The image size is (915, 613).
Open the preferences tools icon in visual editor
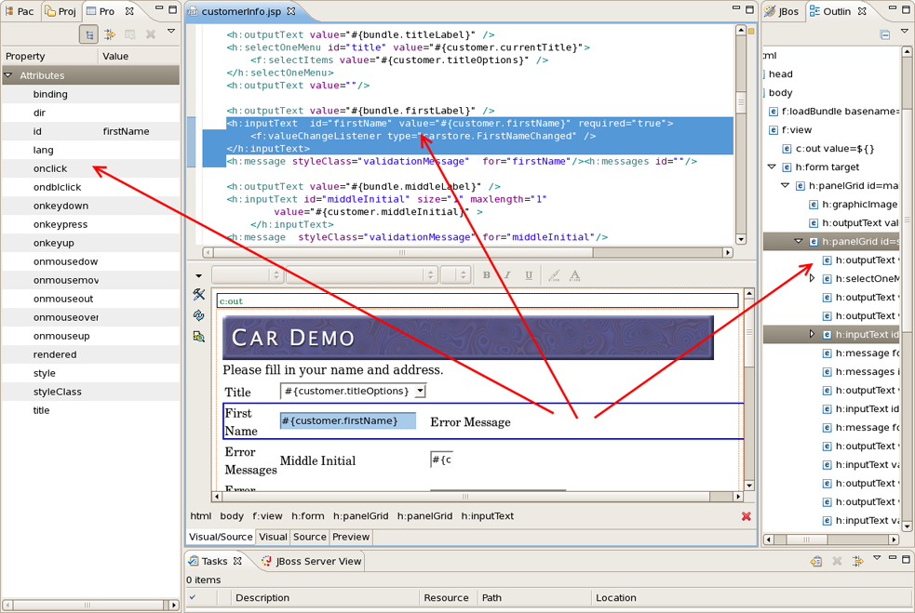coord(199,295)
